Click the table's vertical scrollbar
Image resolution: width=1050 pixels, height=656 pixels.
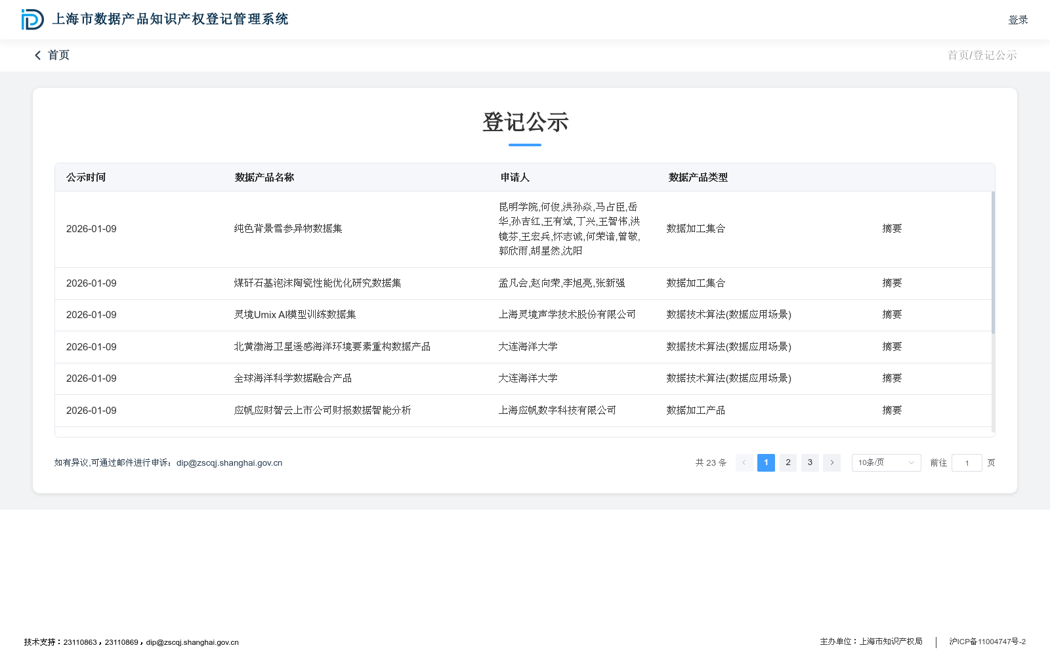[x=993, y=262]
